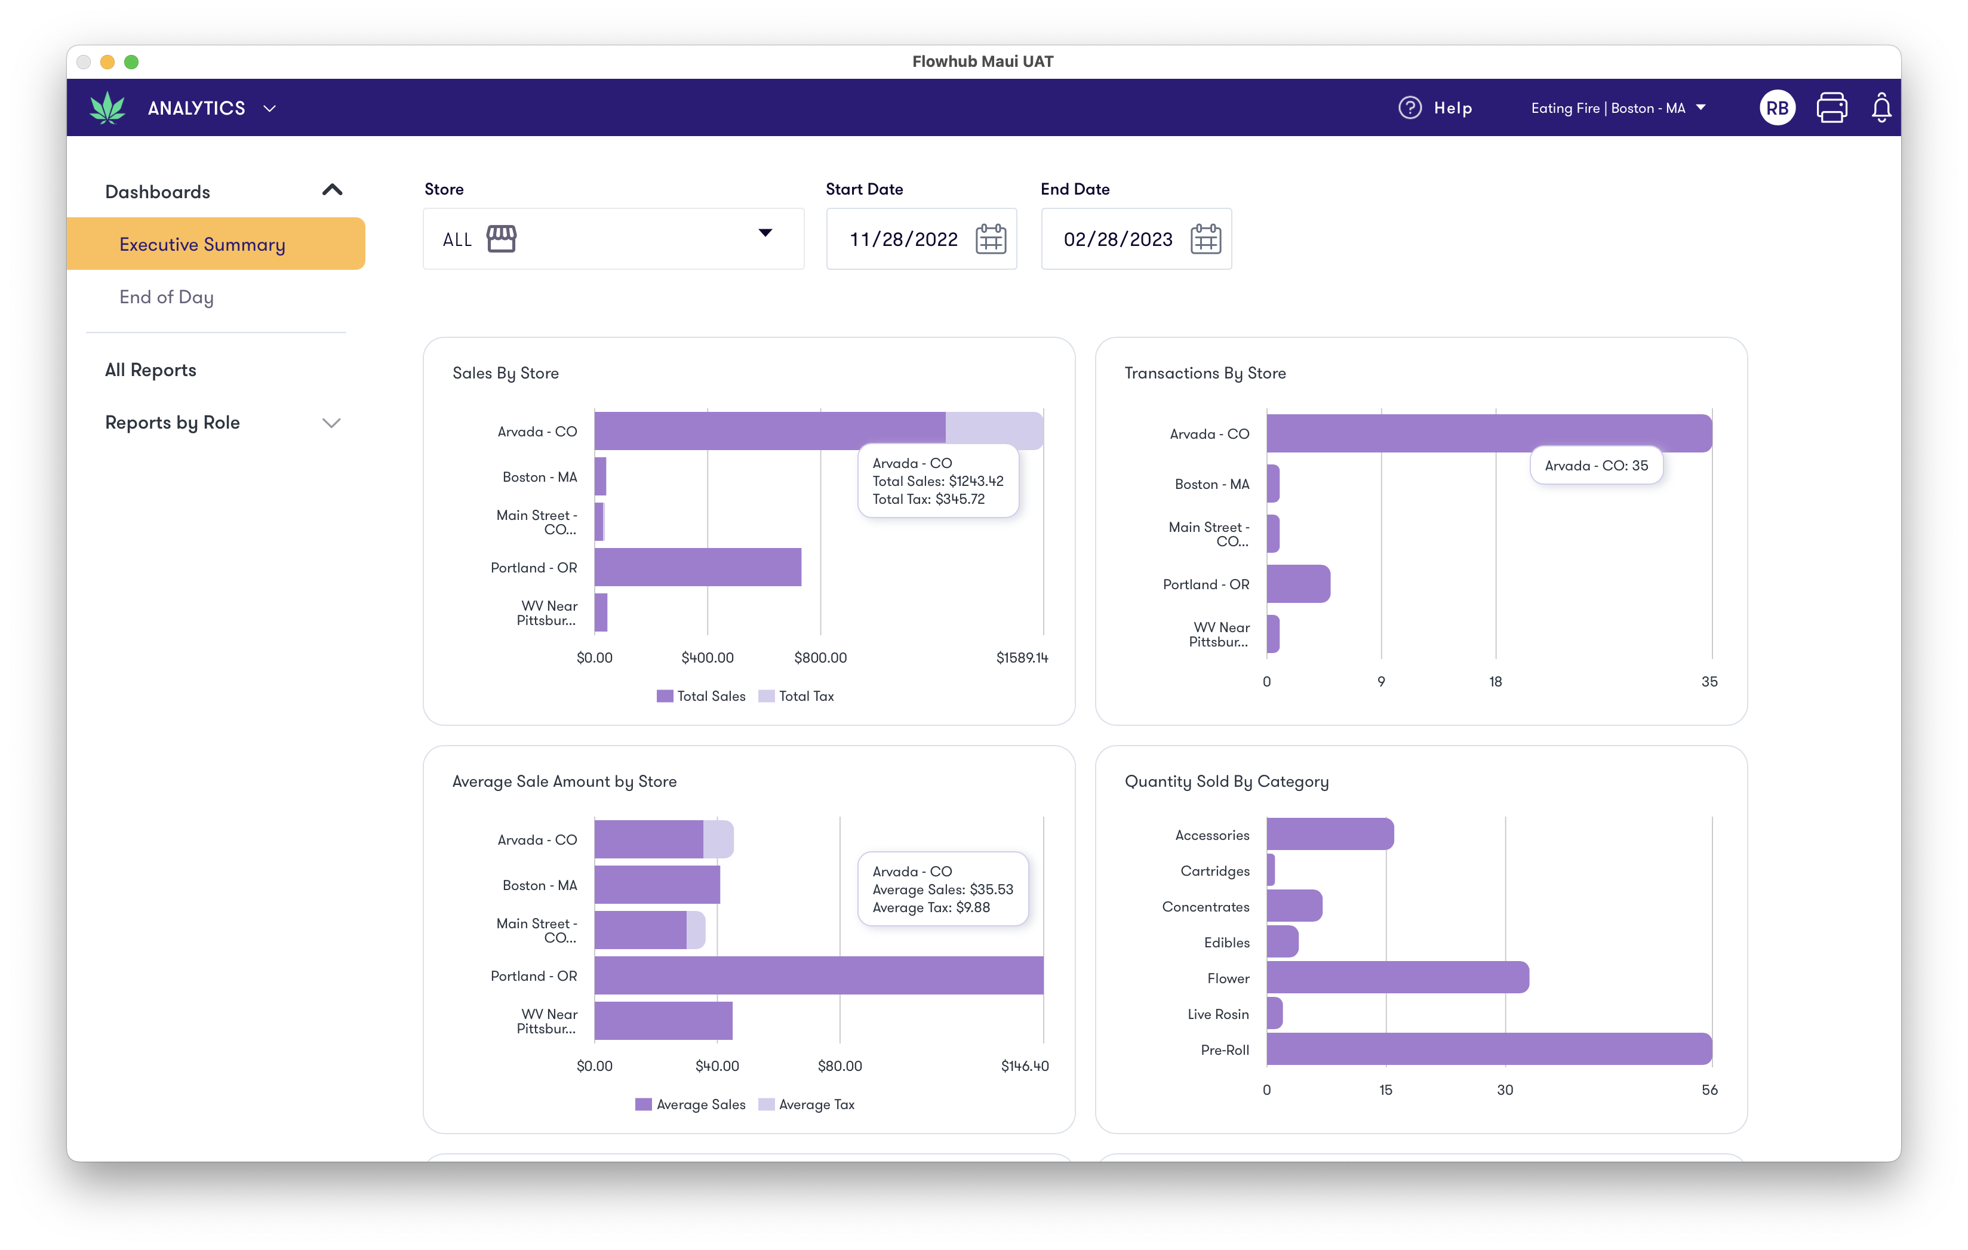The height and width of the screenshot is (1250, 1968).
Task: Click the Transactions By Store card title
Action: pos(1205,373)
